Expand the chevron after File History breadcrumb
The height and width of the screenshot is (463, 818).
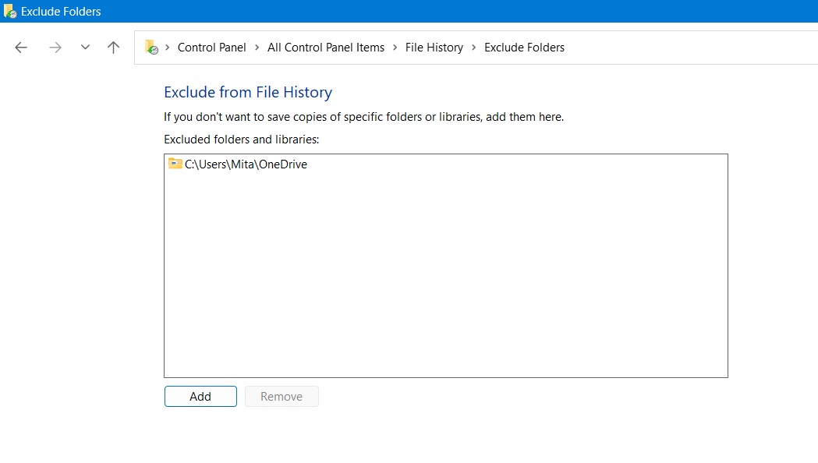click(x=473, y=47)
